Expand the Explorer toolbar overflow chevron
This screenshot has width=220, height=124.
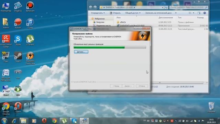pyautogui.click(x=176, y=13)
